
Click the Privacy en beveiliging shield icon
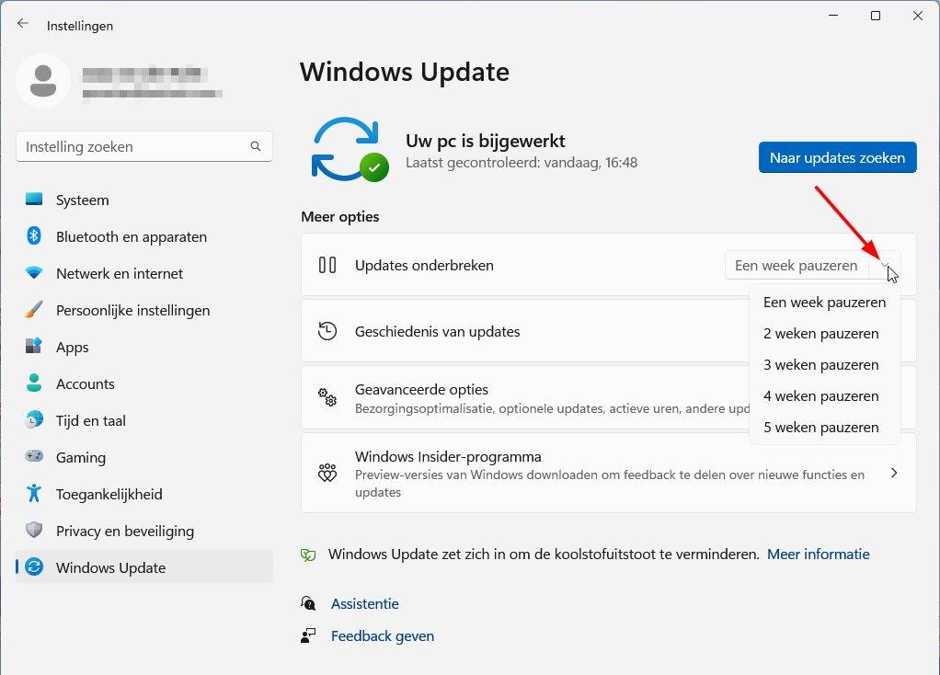pyautogui.click(x=34, y=531)
